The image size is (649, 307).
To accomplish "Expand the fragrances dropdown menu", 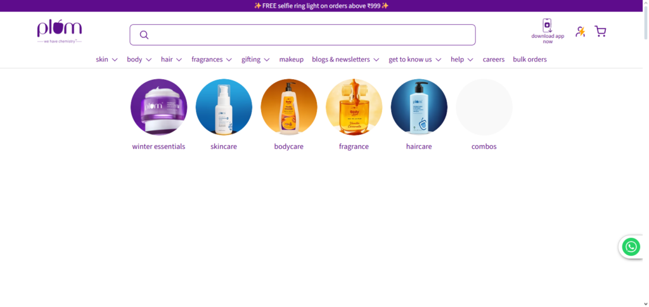I will click(x=212, y=60).
